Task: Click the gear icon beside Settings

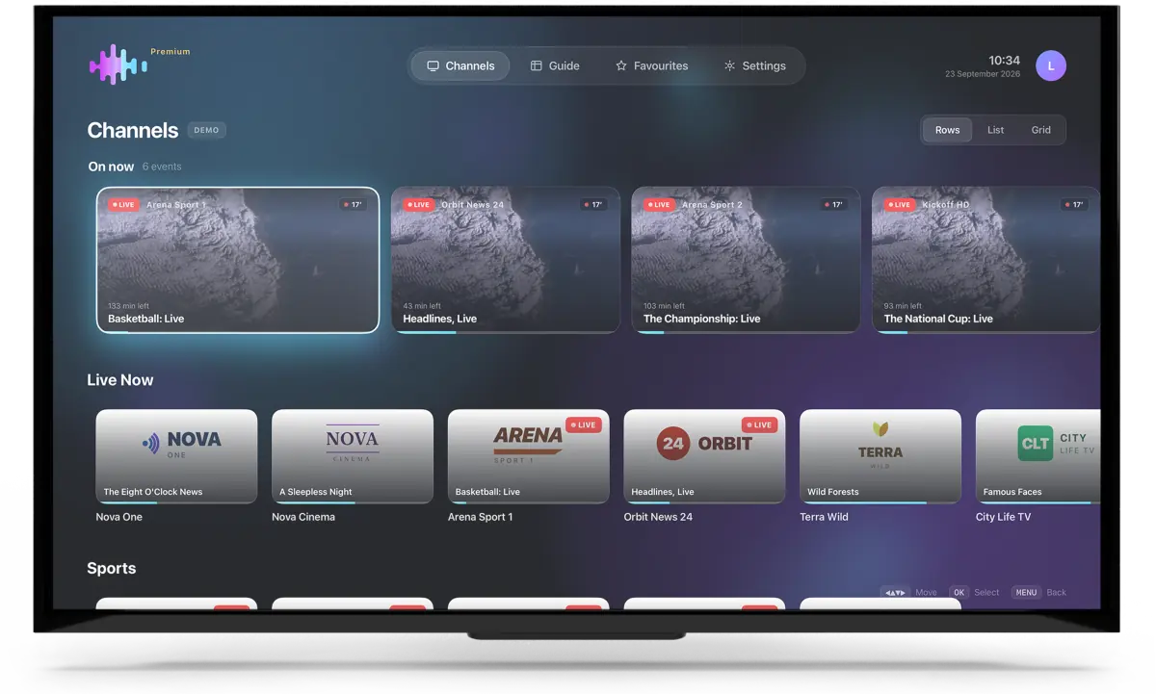Action: (729, 65)
